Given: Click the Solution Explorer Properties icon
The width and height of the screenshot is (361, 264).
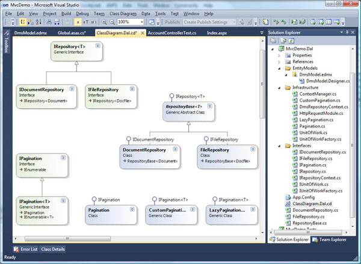Looking at the screenshot, I should [273, 41].
